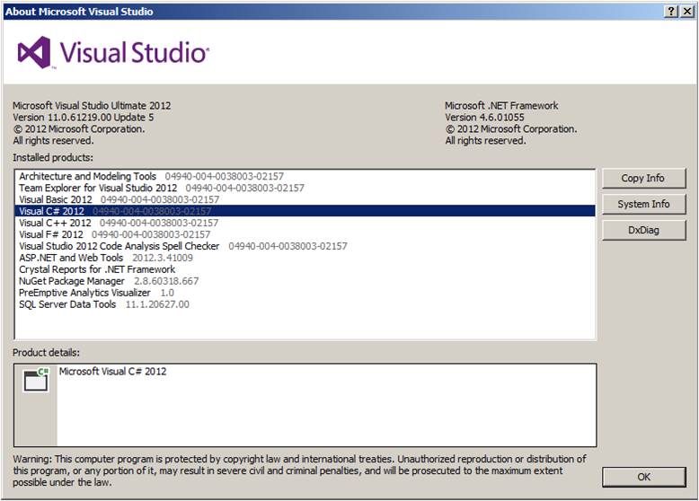Image resolution: width=699 pixels, height=501 pixels.
Task: Open System Info
Action: (643, 204)
